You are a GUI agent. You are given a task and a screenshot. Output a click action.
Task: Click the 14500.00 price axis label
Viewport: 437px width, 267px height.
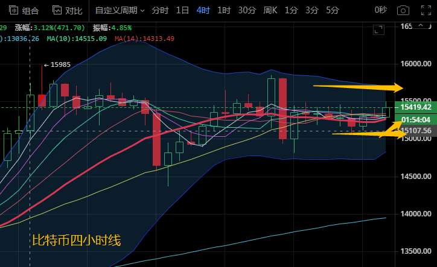pyautogui.click(x=416, y=176)
